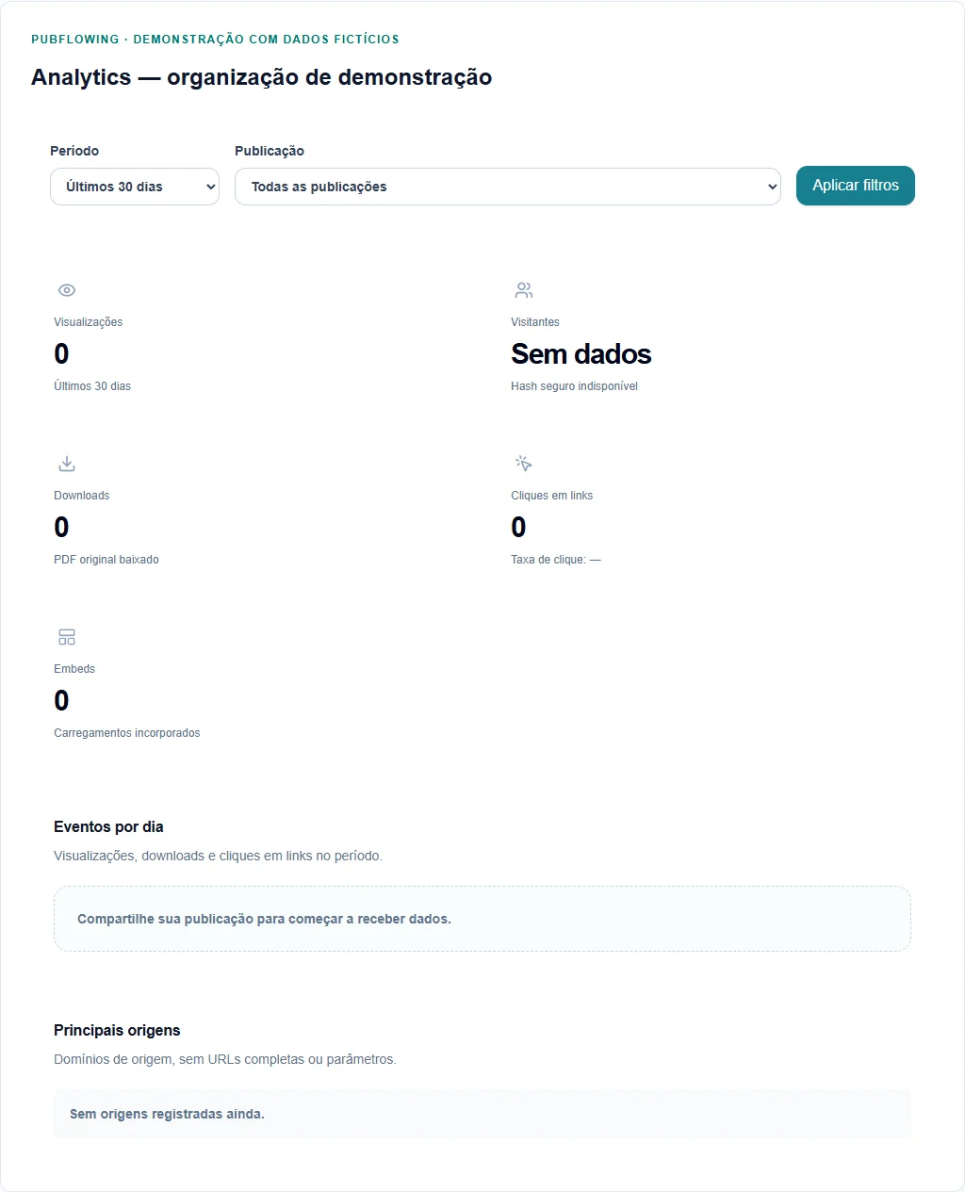This screenshot has width=965, height=1192.
Task: Open the Publicação dropdown
Action: (x=508, y=187)
